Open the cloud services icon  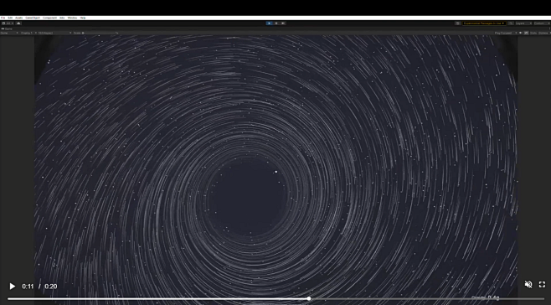(18, 23)
